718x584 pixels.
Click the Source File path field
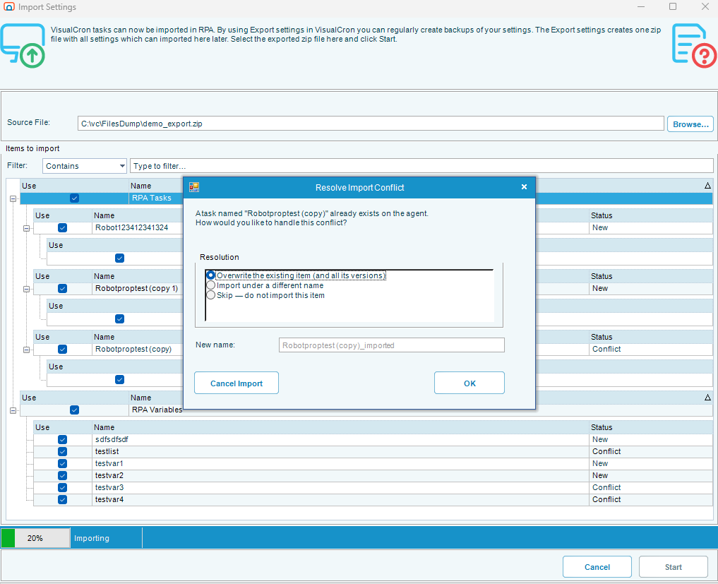tap(371, 124)
